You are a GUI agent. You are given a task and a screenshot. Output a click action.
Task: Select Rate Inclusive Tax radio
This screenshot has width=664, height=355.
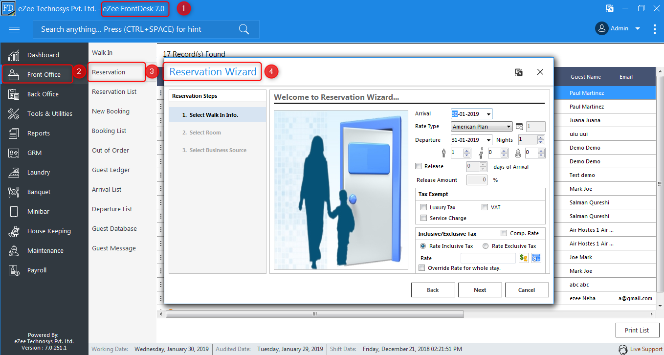423,246
